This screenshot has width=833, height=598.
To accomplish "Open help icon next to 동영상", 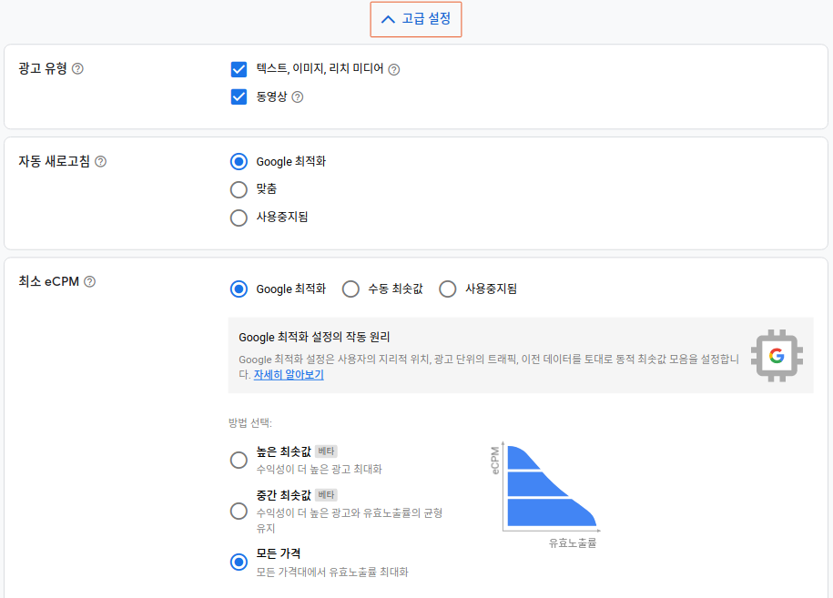I will (x=298, y=97).
